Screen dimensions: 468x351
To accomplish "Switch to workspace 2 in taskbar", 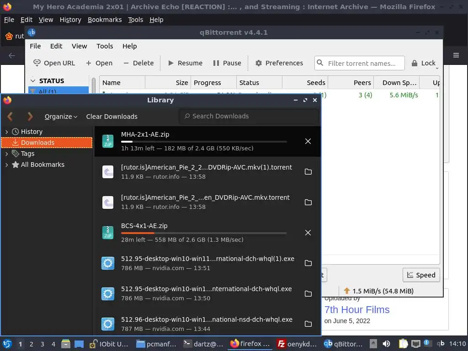I will tap(32, 344).
